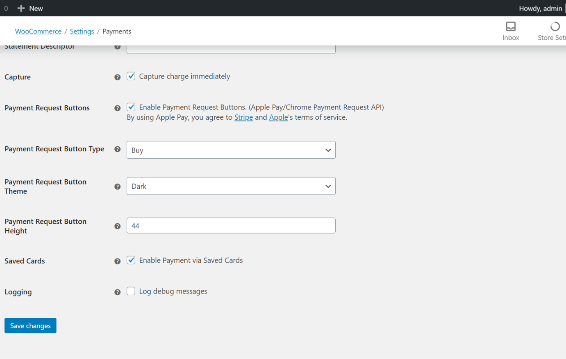566x359 pixels.
Task: Click the Payment Request Button Height field
Action: 231,226
